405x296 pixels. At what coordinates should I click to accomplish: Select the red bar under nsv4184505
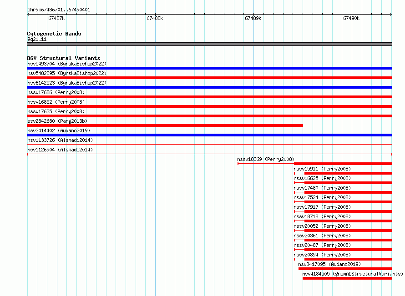pyautogui.click(x=347, y=278)
